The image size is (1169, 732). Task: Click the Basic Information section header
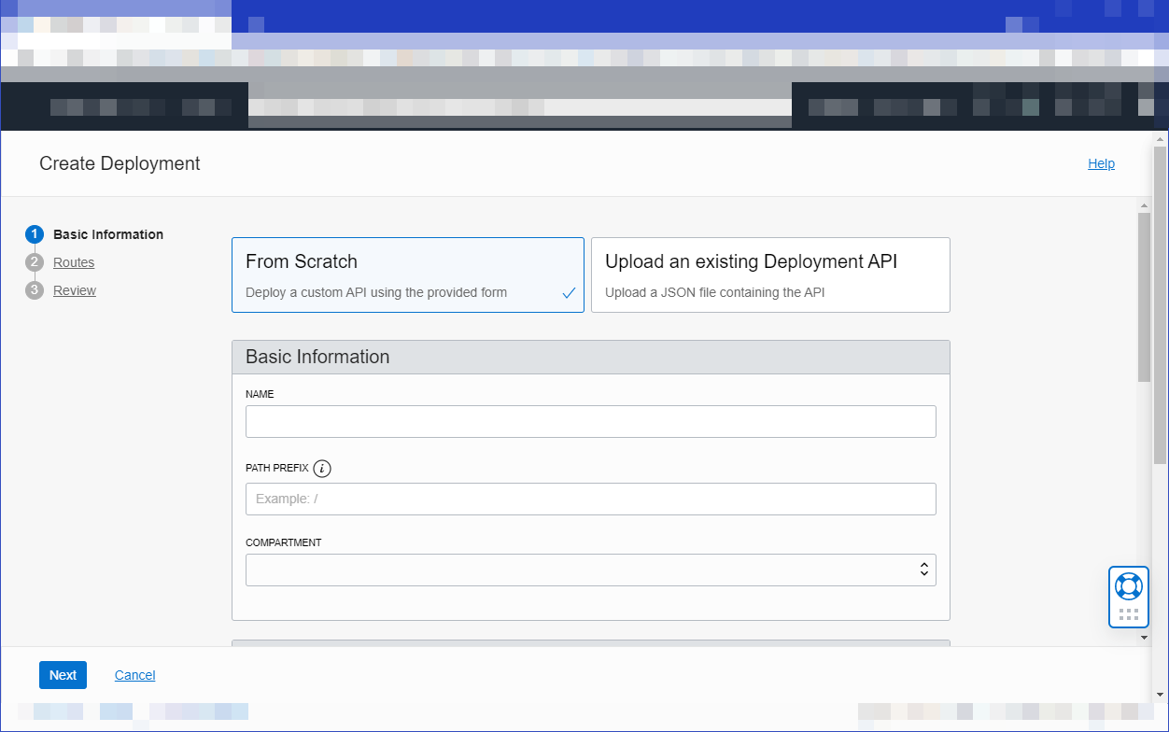pyautogui.click(x=591, y=357)
